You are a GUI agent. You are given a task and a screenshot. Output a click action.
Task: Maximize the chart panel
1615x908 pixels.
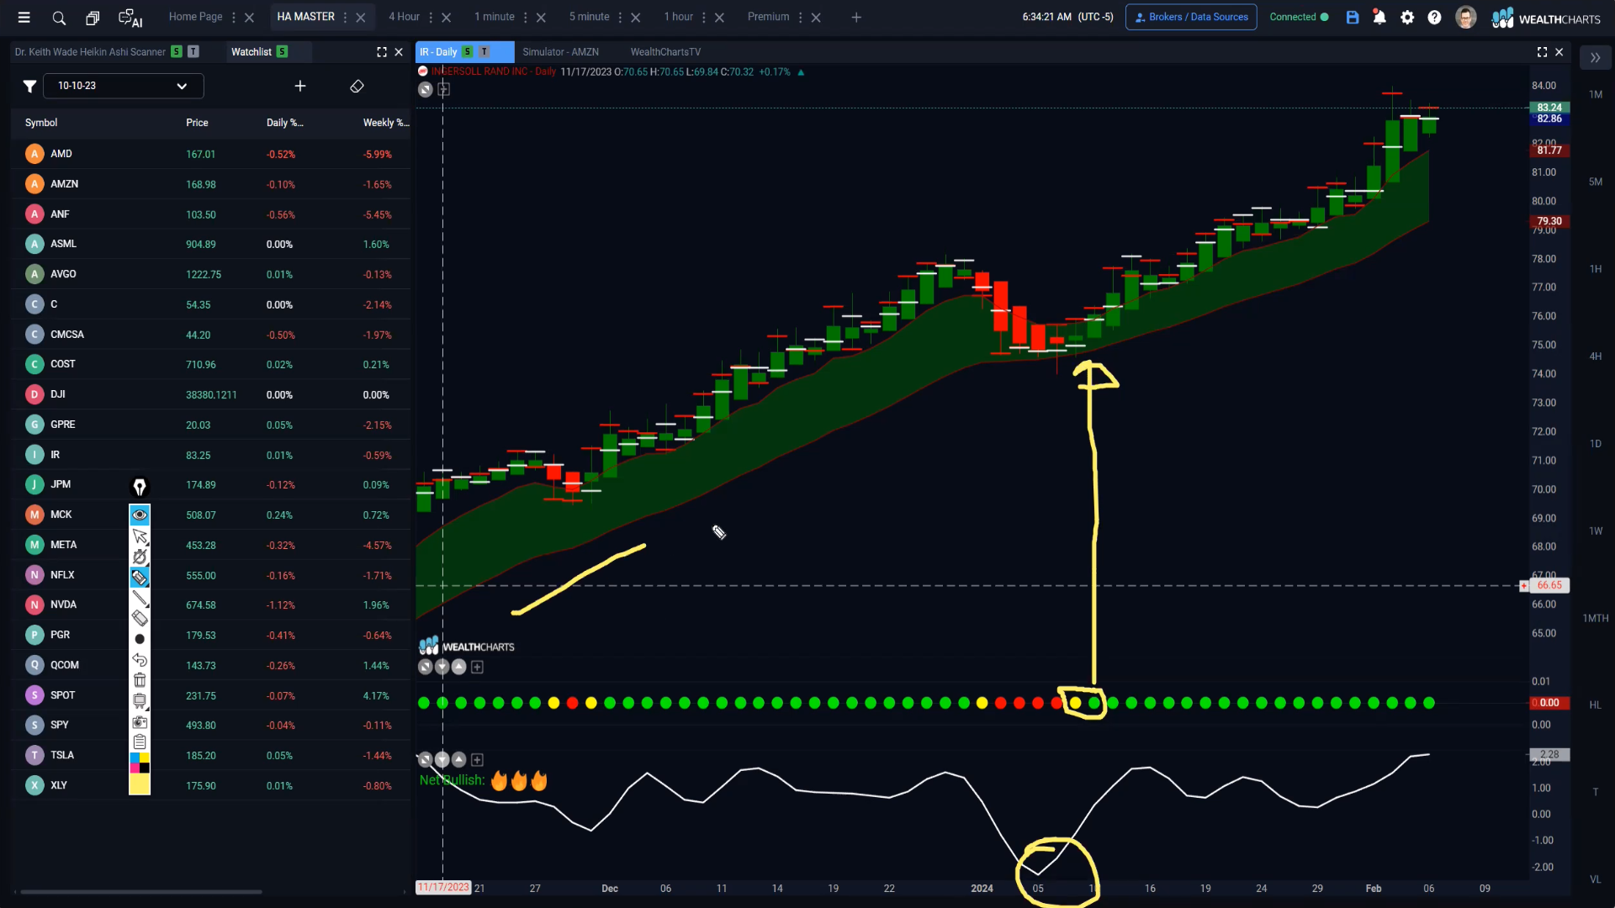coord(1542,52)
